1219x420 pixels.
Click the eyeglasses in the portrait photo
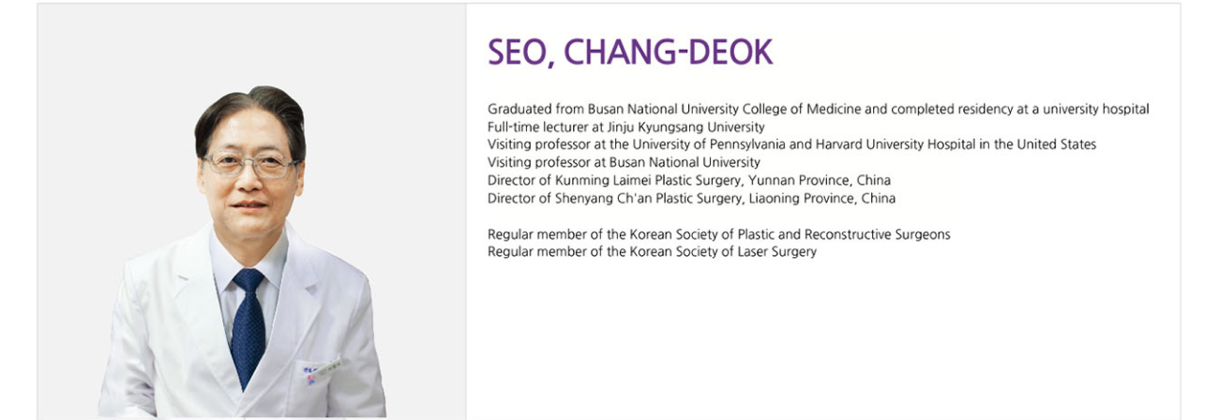pyautogui.click(x=251, y=164)
